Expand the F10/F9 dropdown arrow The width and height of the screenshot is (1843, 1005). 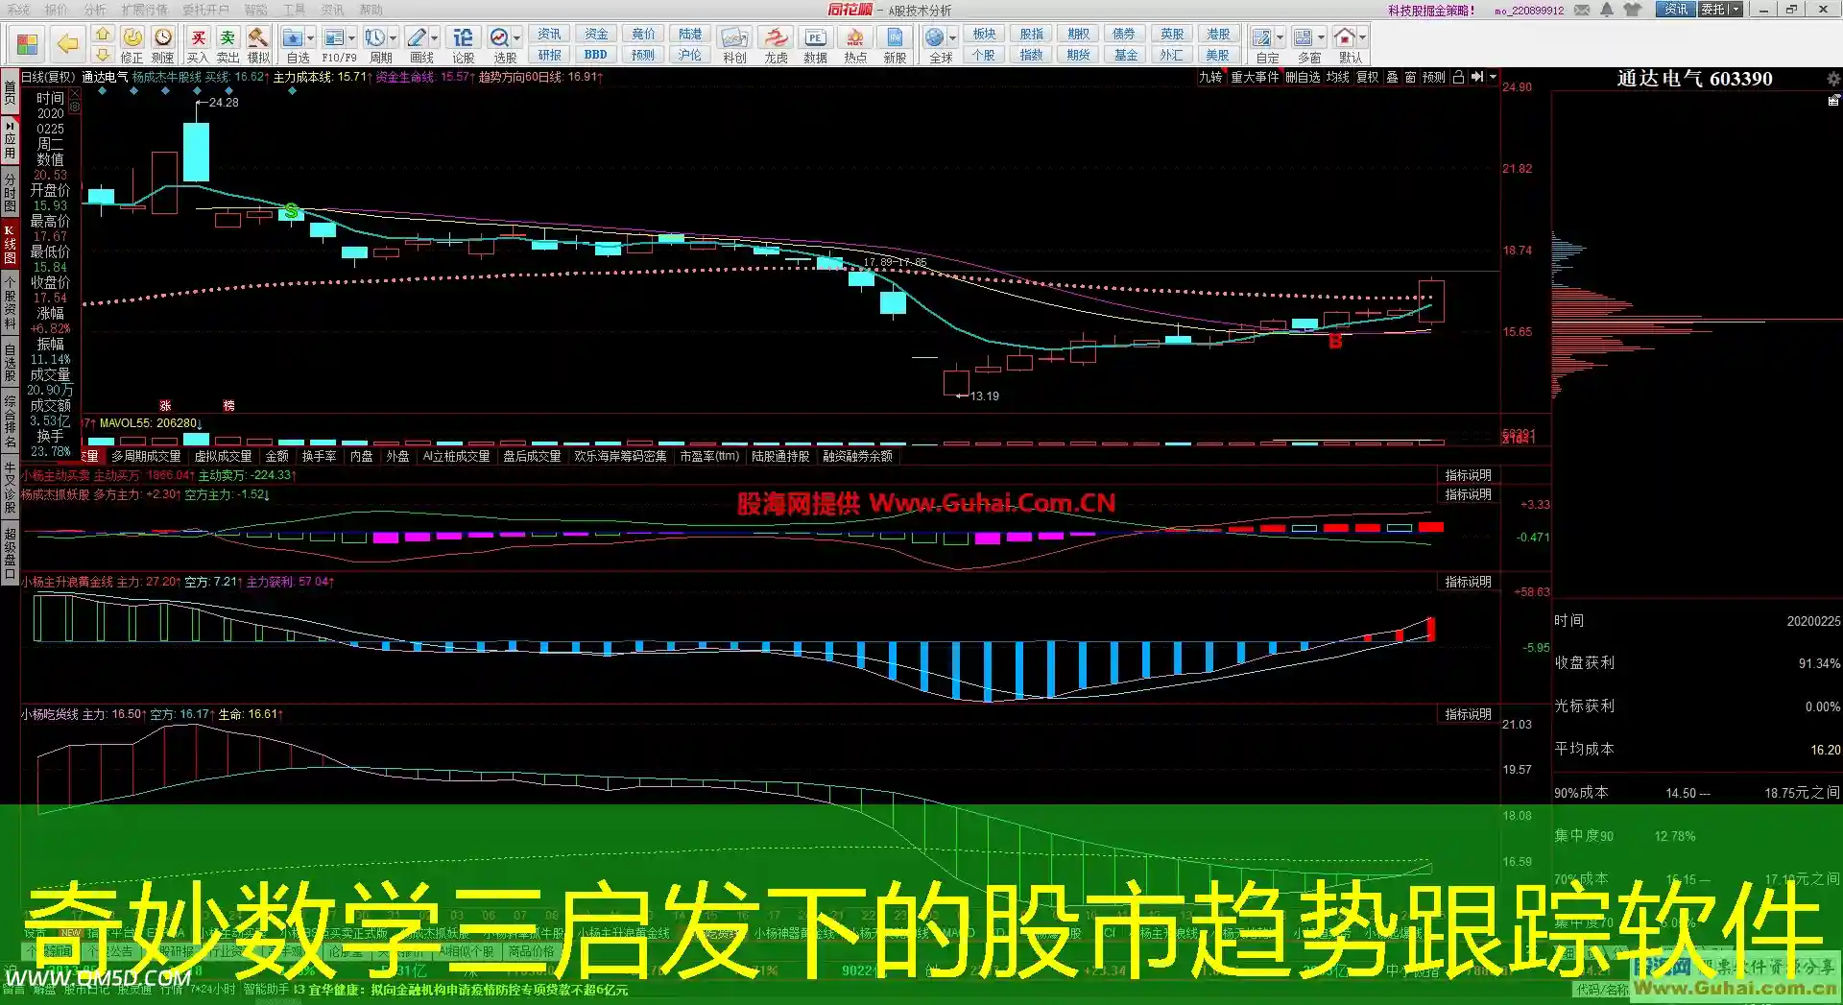pos(351,38)
